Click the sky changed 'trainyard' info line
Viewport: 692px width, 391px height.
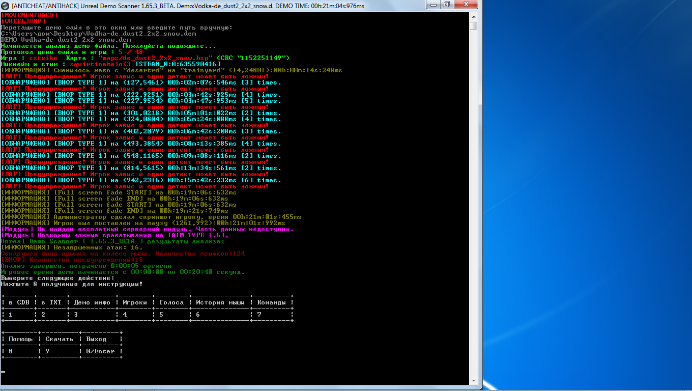coord(172,70)
